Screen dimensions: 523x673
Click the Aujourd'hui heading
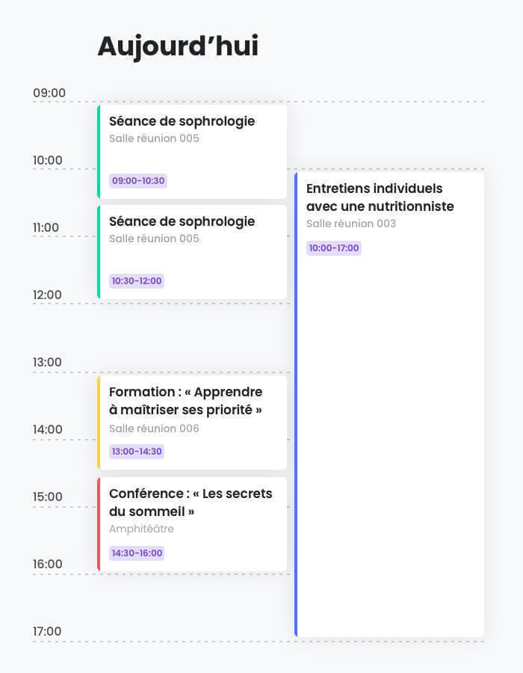(x=179, y=46)
